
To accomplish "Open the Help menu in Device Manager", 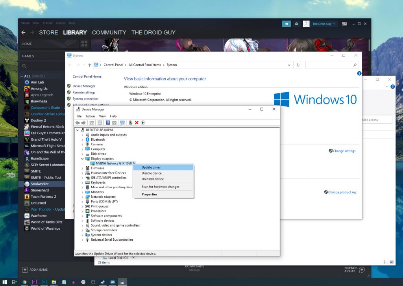I will (x=113, y=116).
